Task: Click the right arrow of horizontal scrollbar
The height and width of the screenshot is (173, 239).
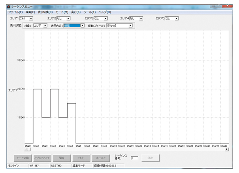Action: coord(227,150)
